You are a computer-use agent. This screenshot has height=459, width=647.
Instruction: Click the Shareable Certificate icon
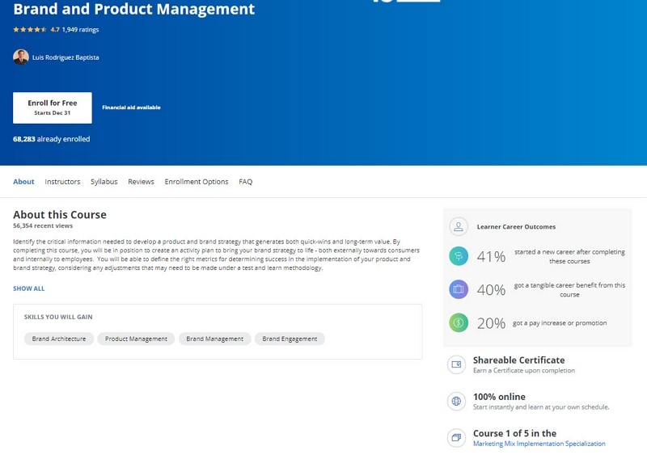[x=457, y=364]
